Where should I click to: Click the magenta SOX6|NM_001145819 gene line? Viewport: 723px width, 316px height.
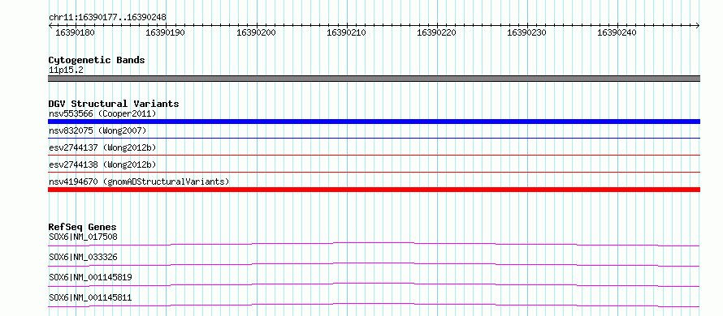coord(374,284)
